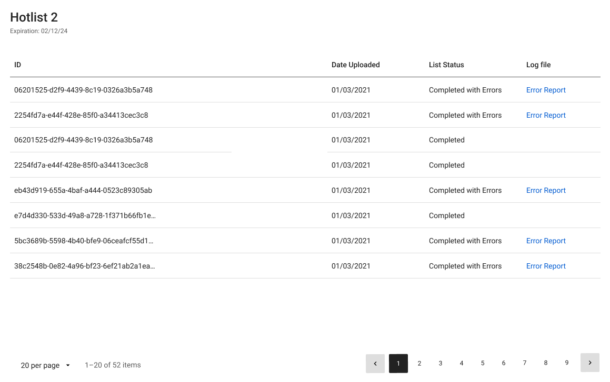
Task: Select the e7d4d330 row ID
Action: coord(85,215)
